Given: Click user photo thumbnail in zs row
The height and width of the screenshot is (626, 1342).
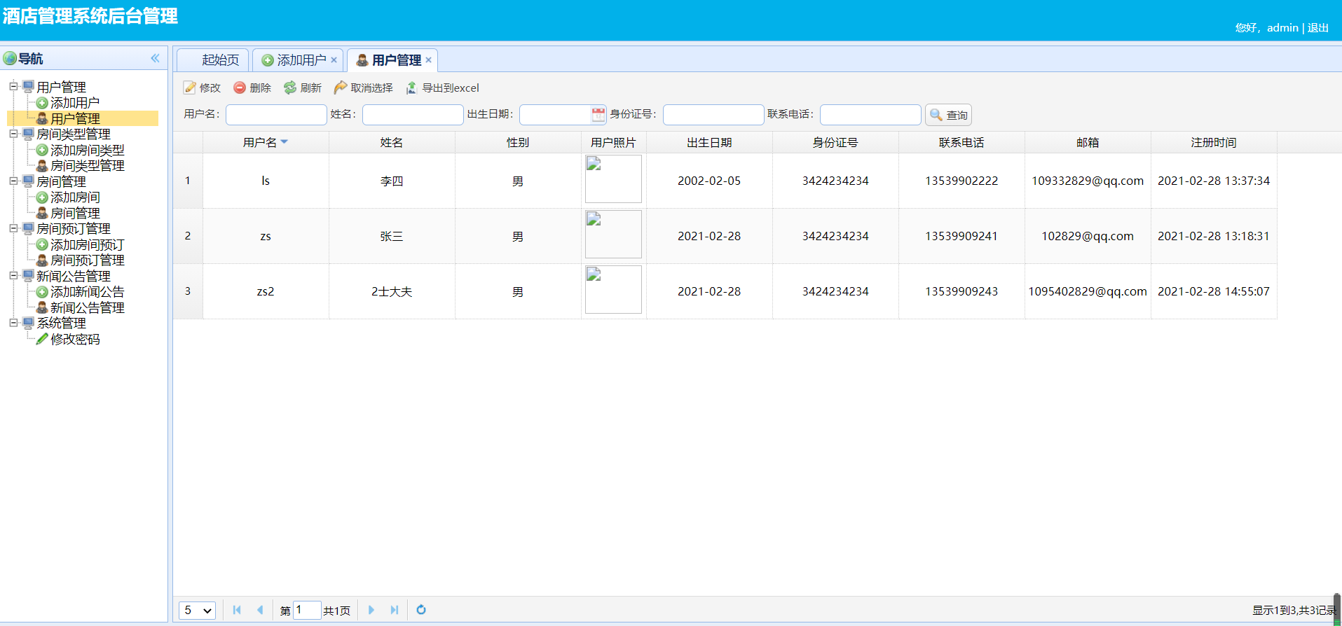Looking at the screenshot, I should point(613,235).
